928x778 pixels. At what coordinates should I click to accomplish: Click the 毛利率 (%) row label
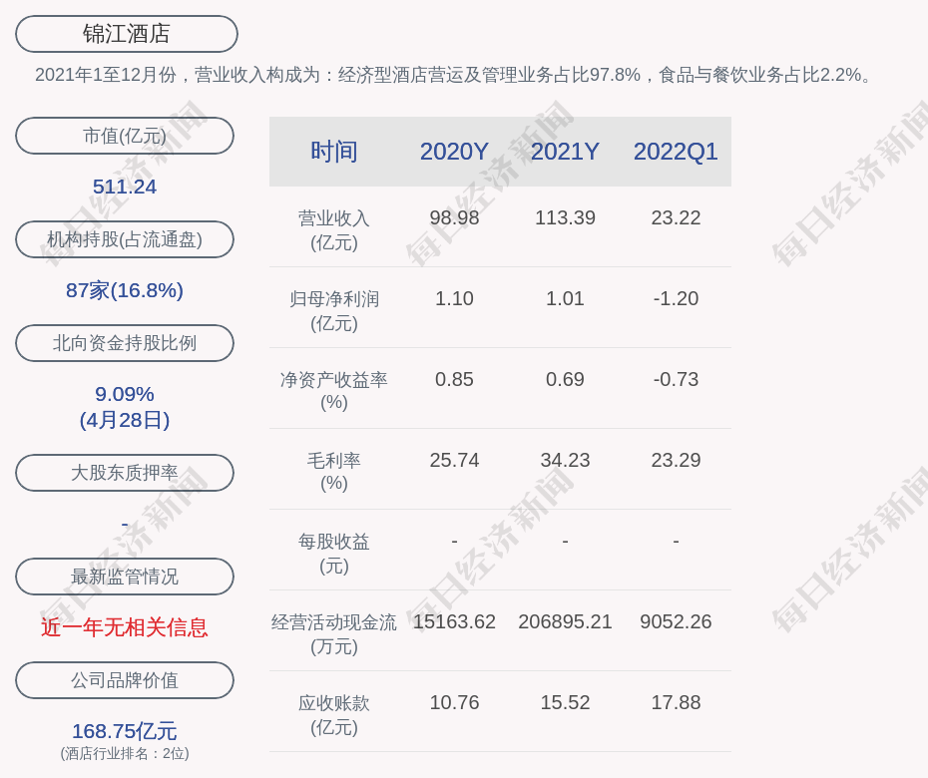coord(334,472)
